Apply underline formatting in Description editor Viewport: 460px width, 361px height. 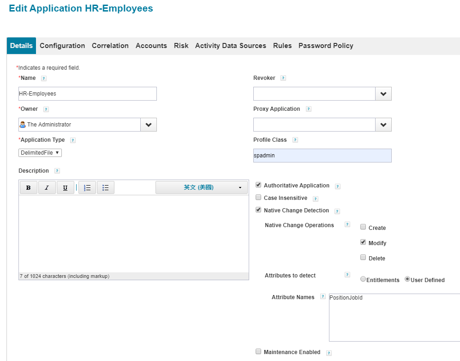click(x=66, y=187)
